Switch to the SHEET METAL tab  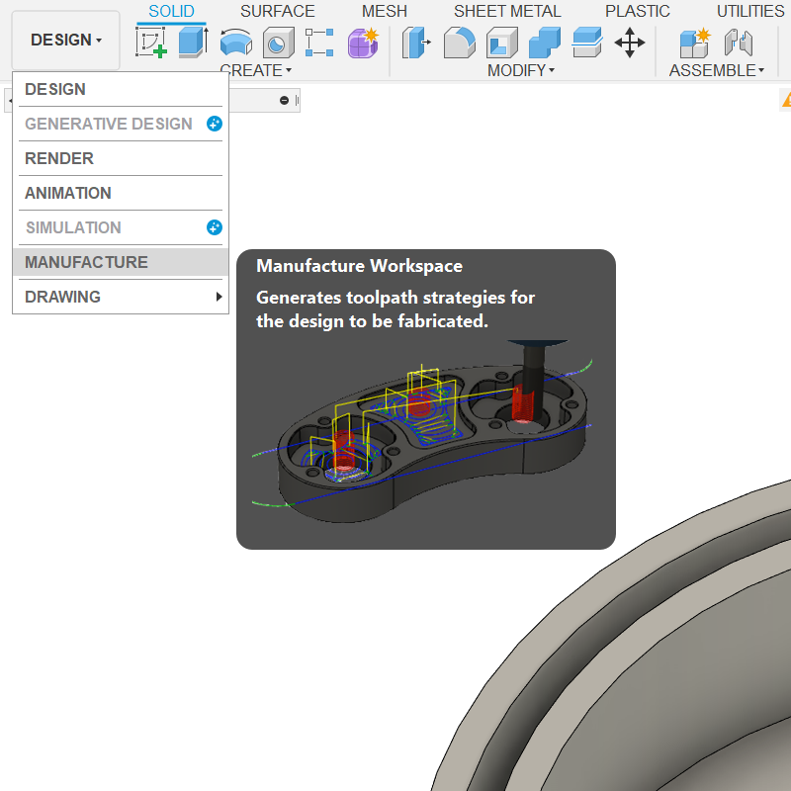tap(507, 11)
